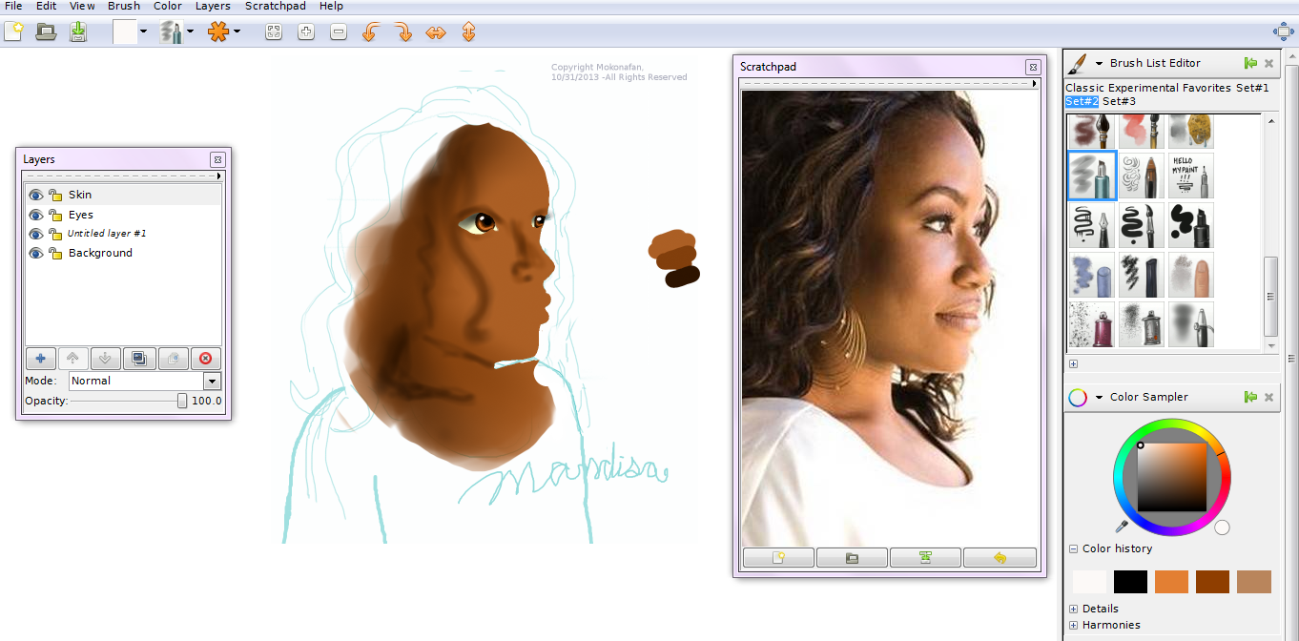Flip the canvas vertically

click(468, 32)
